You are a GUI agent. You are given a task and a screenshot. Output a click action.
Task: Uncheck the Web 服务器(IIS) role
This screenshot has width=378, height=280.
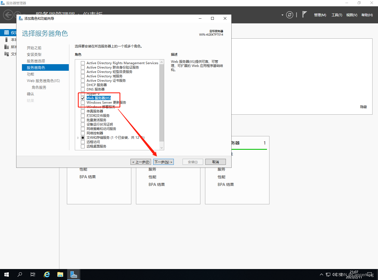(x=83, y=98)
